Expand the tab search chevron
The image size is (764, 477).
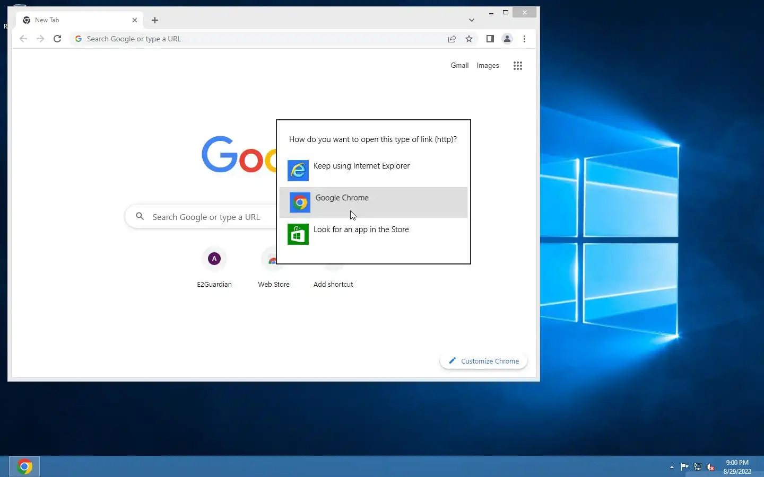click(x=472, y=20)
